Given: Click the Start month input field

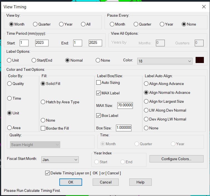Looking at the screenshot, I should [24, 43].
